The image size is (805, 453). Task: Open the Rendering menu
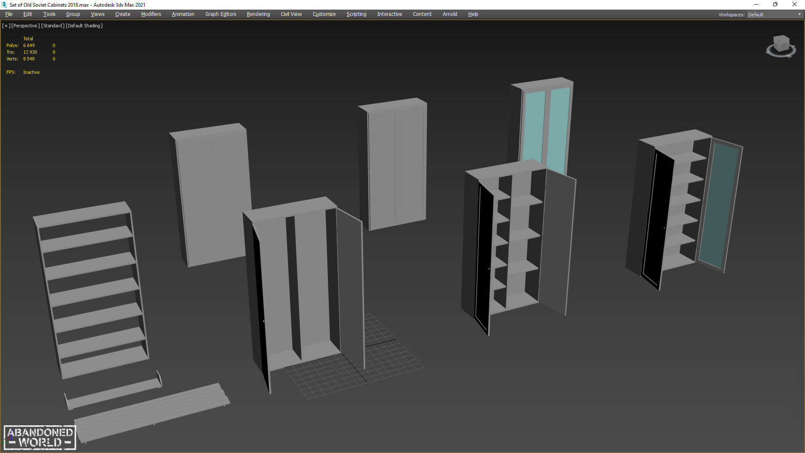coord(258,14)
